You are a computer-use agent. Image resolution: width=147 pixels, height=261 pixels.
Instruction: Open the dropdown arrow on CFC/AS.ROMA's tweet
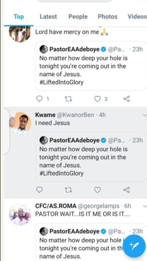click(145, 206)
